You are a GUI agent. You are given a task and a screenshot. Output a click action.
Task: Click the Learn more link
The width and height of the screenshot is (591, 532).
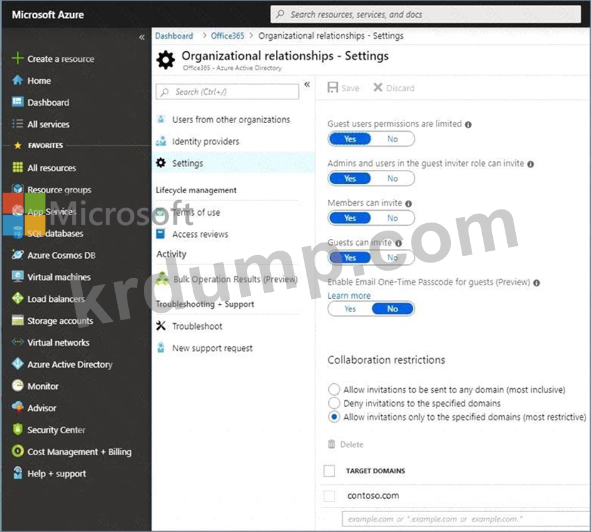pyautogui.click(x=349, y=296)
